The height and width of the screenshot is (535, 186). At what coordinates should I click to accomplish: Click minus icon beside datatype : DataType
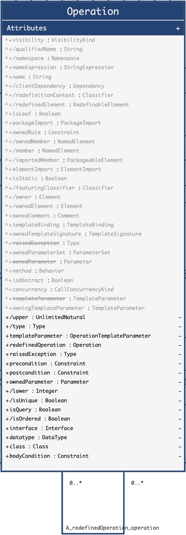(x=180, y=437)
